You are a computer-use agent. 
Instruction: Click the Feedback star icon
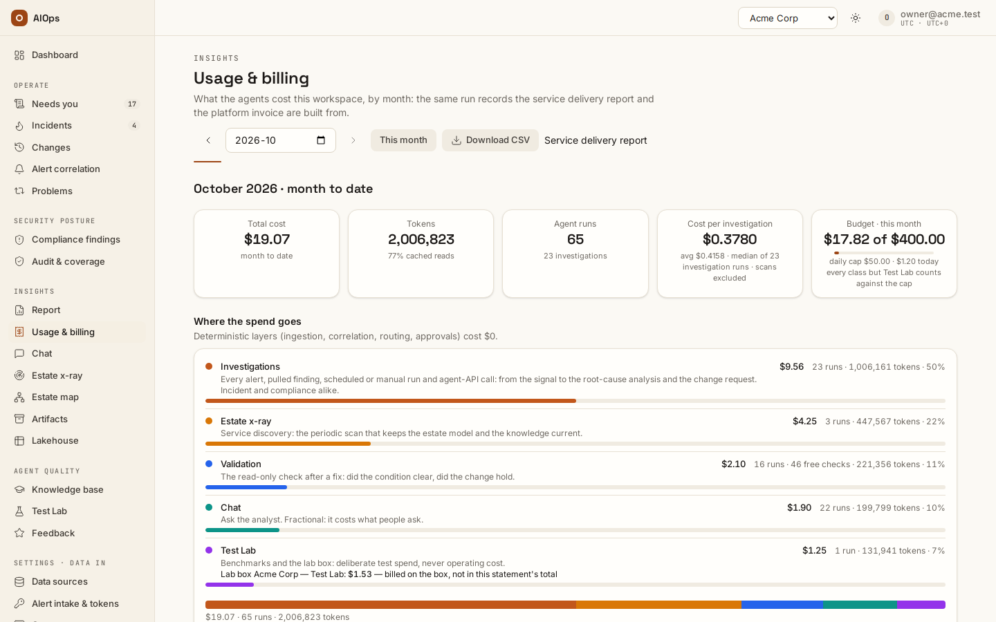pyautogui.click(x=19, y=534)
